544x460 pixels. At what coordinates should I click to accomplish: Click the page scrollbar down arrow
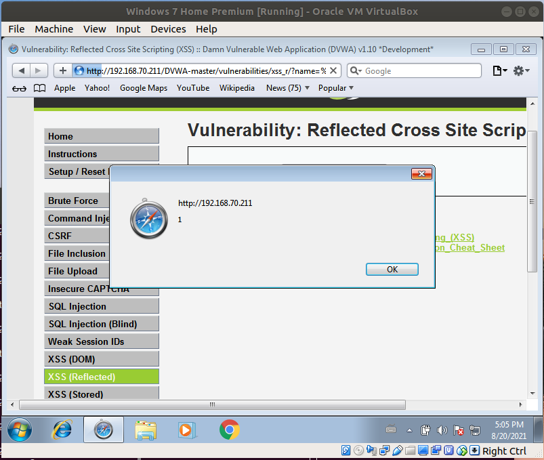click(x=532, y=394)
